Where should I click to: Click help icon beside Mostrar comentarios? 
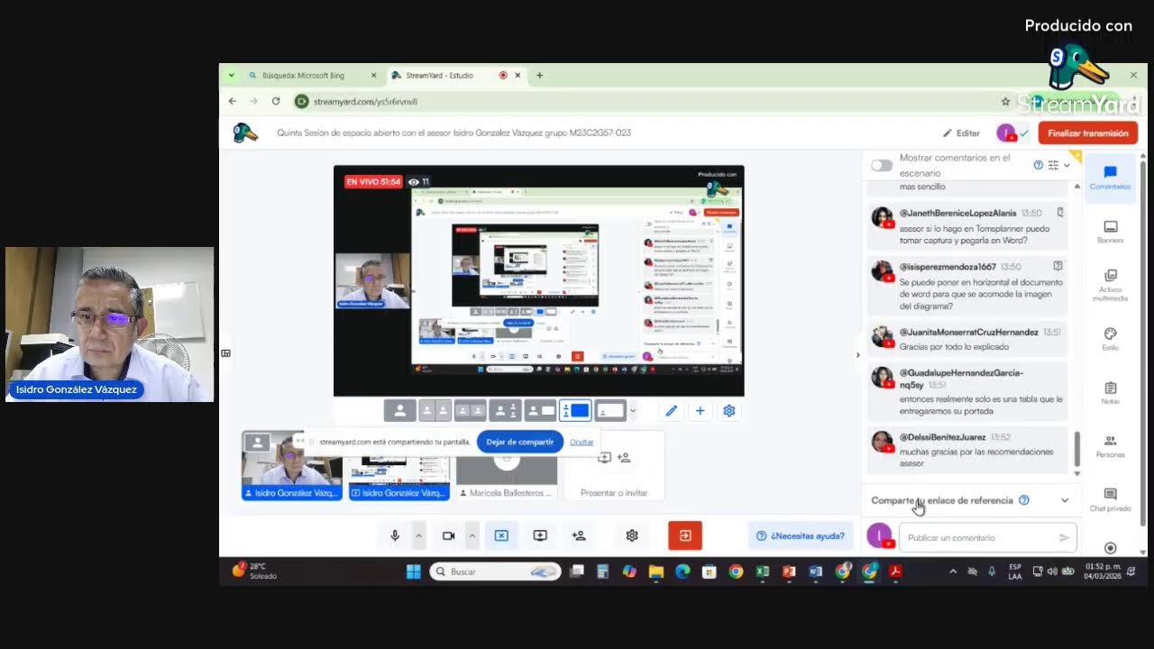(1038, 165)
